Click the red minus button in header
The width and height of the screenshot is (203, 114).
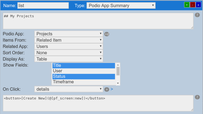(x=193, y=5)
